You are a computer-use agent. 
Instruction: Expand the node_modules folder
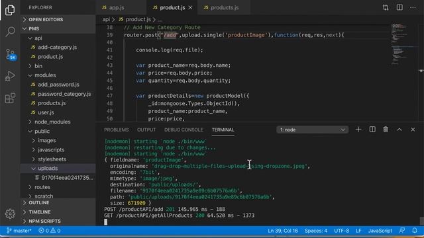point(58,122)
